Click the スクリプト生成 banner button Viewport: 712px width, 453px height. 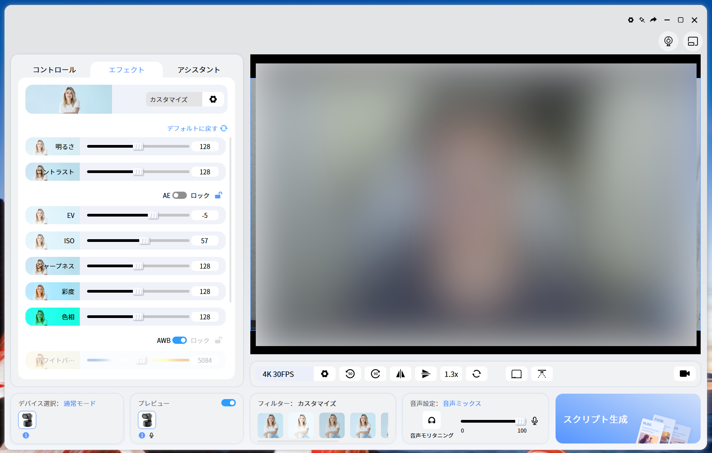coord(628,419)
